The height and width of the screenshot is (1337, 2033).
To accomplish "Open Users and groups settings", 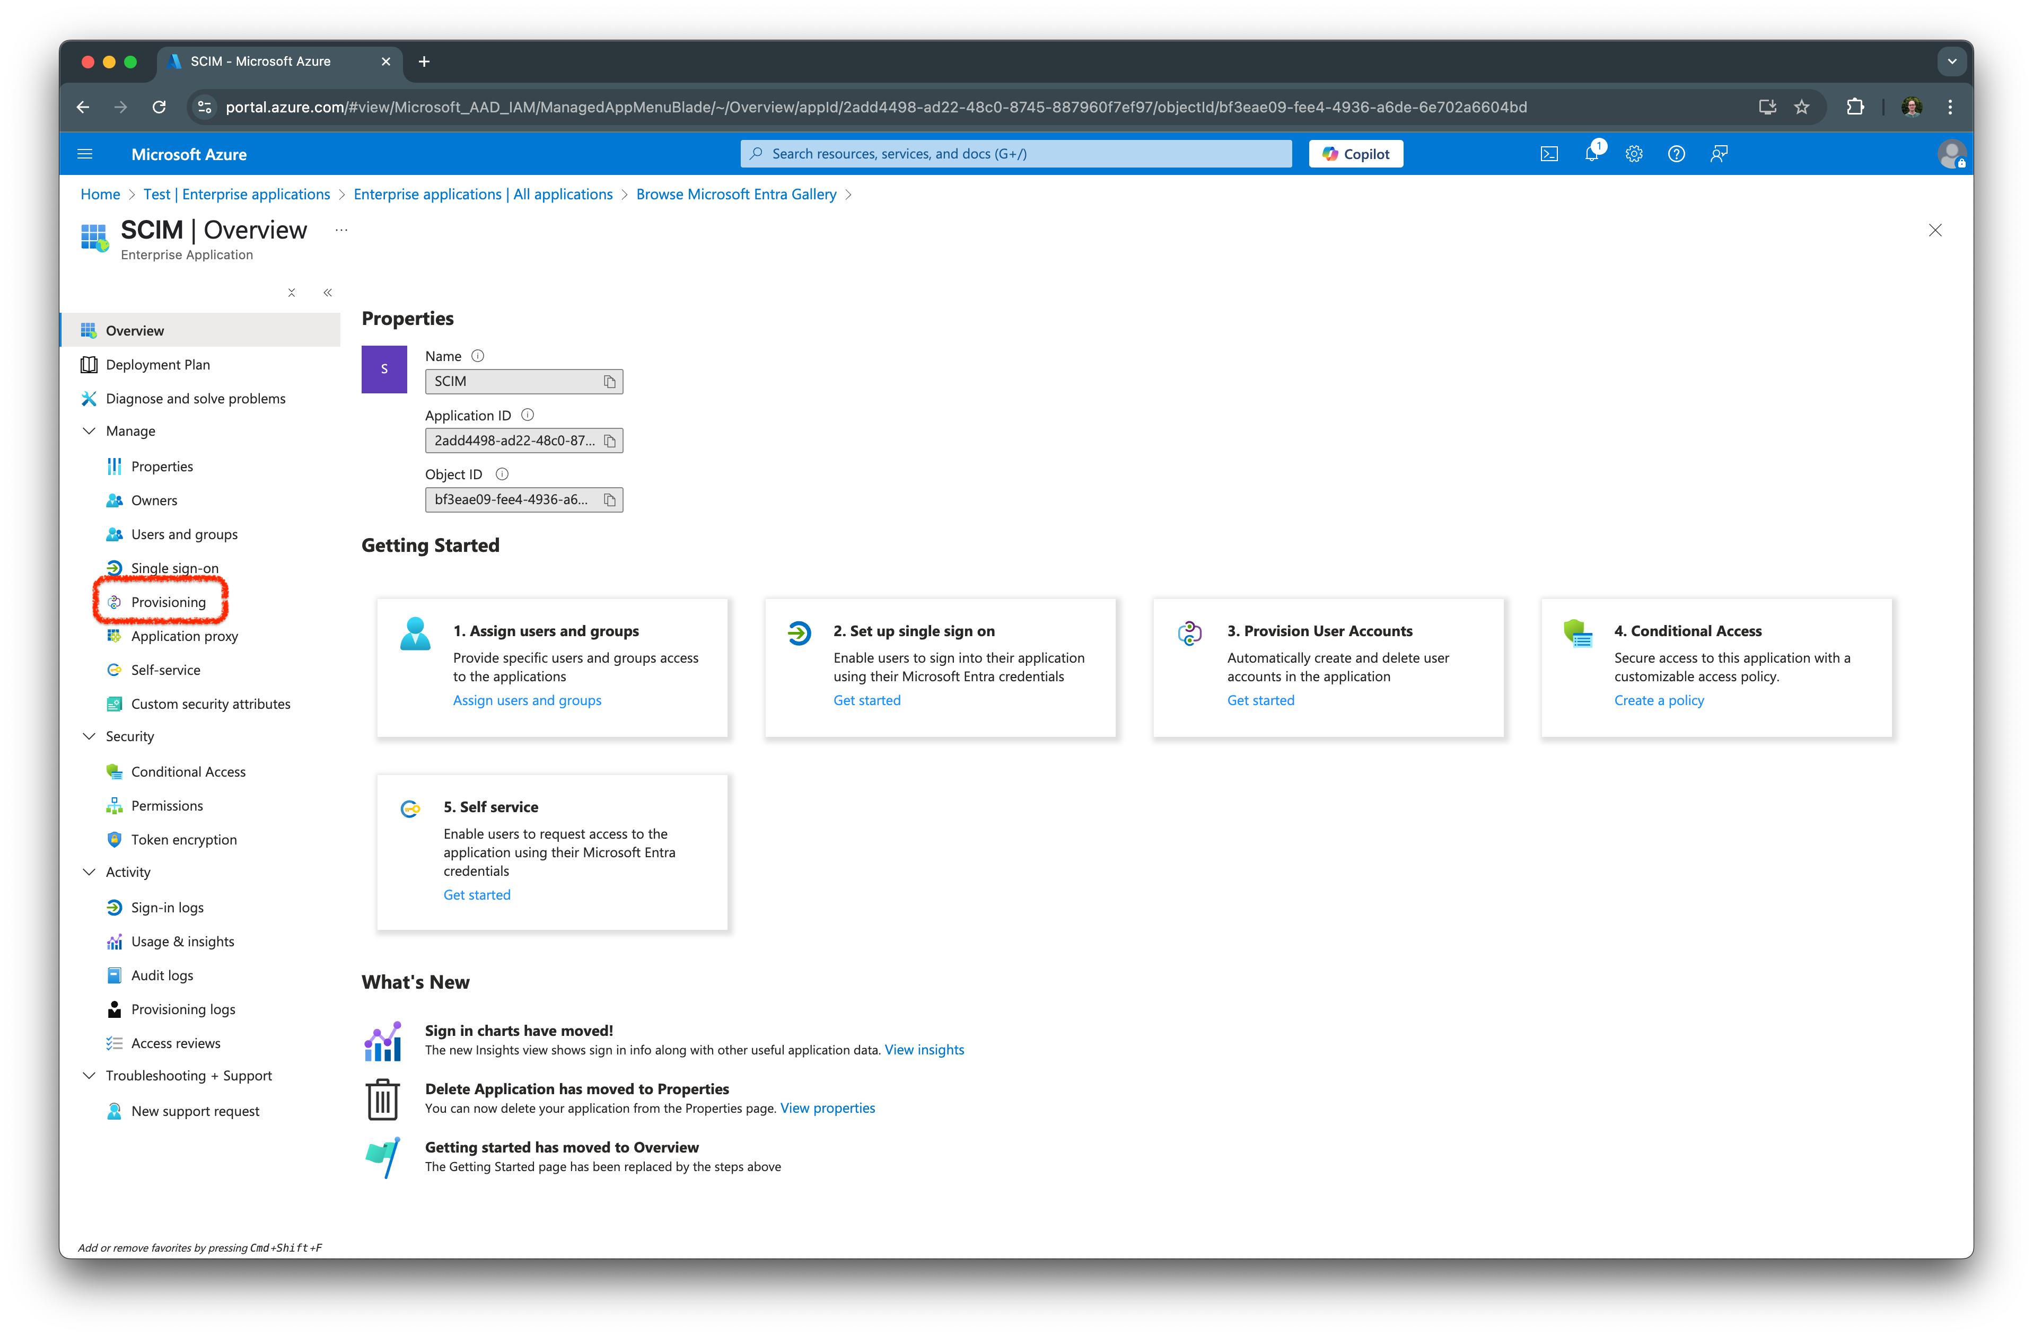I will [185, 534].
